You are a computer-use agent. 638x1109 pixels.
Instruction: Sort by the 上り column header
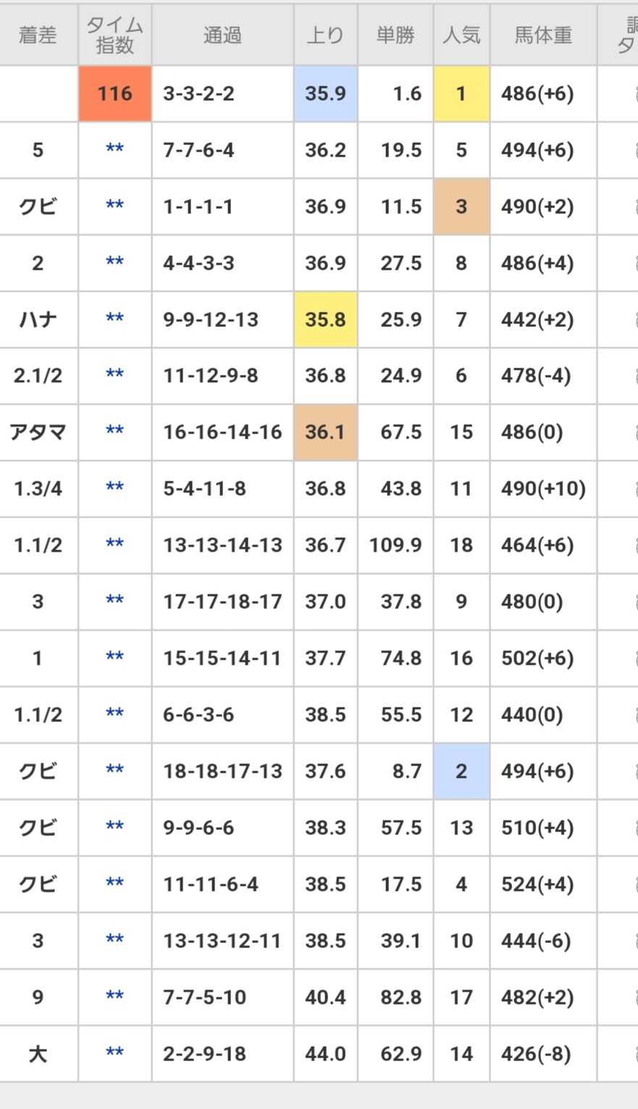[x=325, y=35]
